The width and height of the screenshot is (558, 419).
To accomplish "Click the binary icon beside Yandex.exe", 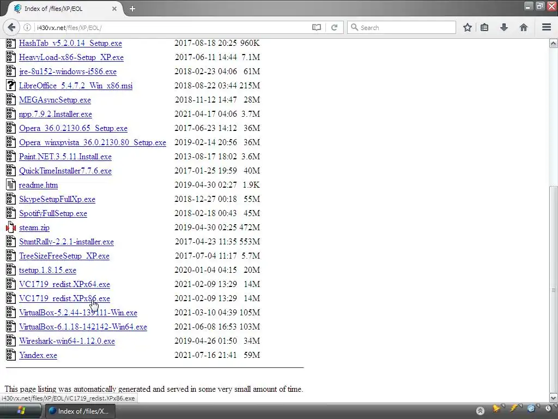I will click(11, 355).
